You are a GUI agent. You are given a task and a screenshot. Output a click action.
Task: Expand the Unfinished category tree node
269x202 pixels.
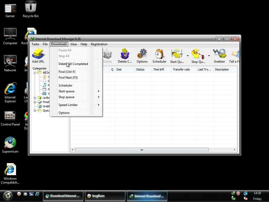tap(35, 98)
